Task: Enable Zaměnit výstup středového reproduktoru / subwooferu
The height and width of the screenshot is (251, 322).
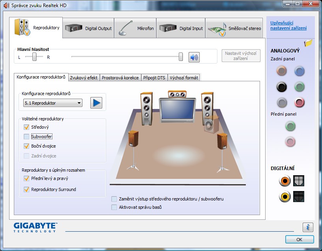Action: 114,199
